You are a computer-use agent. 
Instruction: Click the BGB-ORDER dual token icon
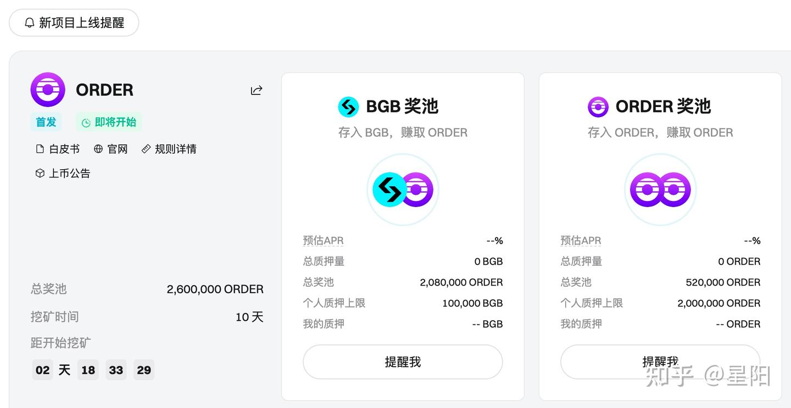[403, 189]
